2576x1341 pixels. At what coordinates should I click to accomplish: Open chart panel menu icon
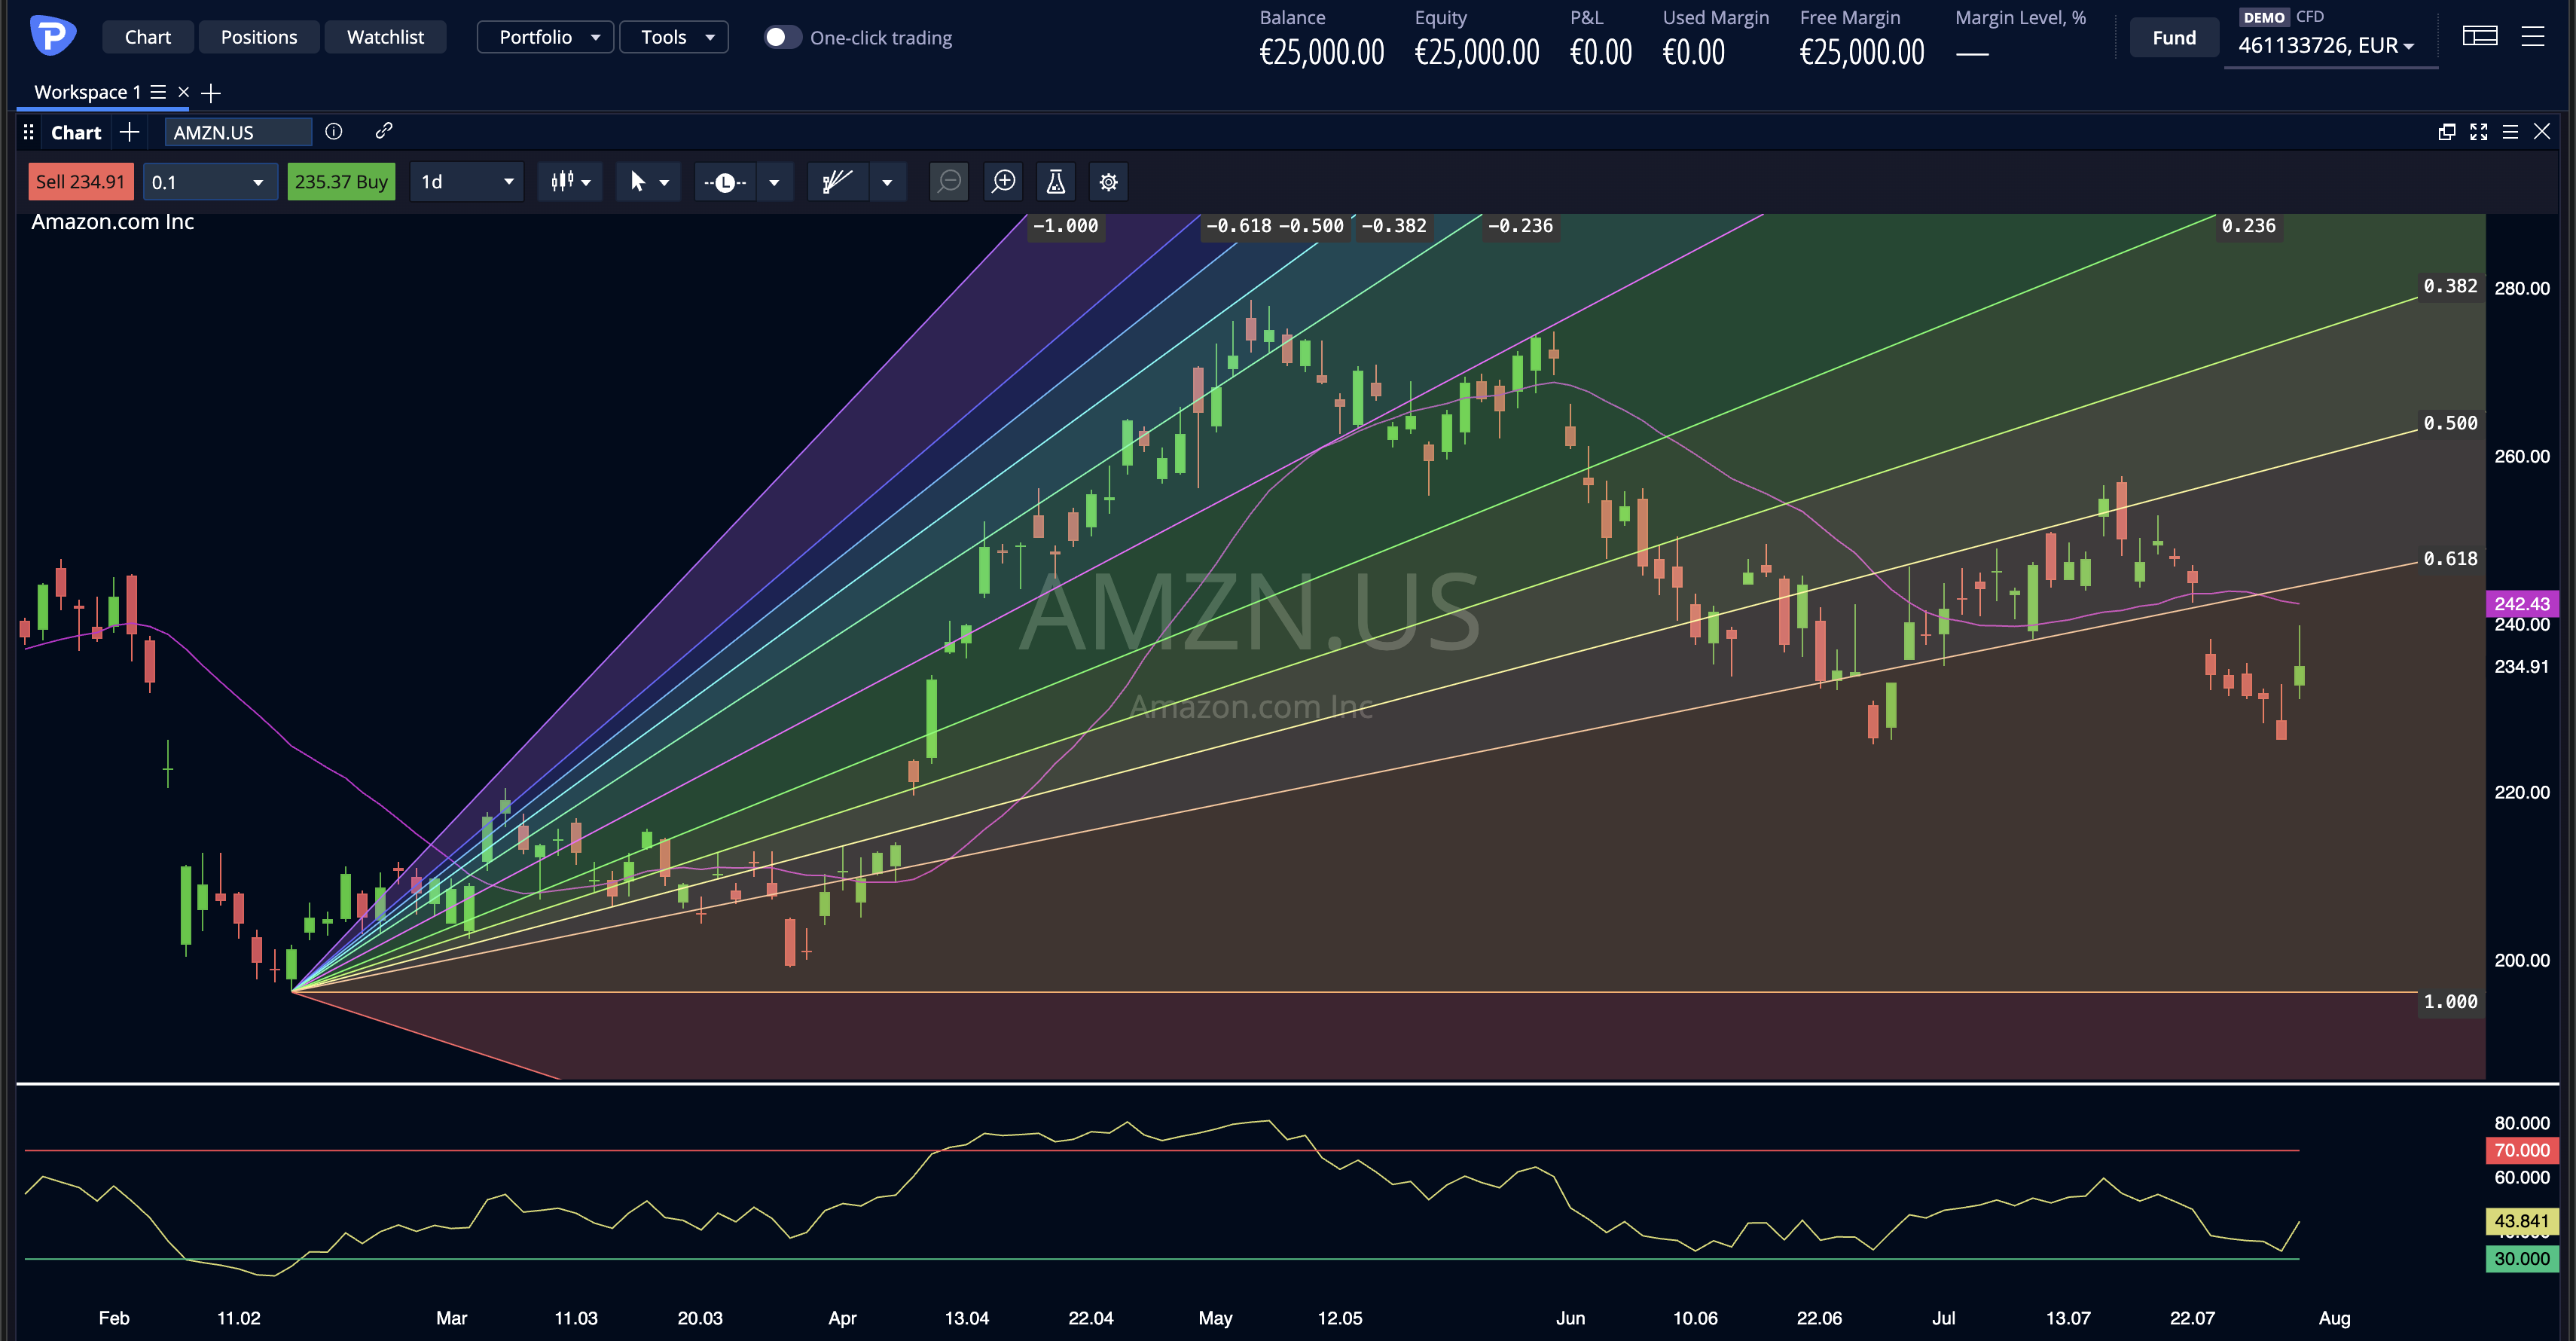pyautogui.click(x=2510, y=132)
